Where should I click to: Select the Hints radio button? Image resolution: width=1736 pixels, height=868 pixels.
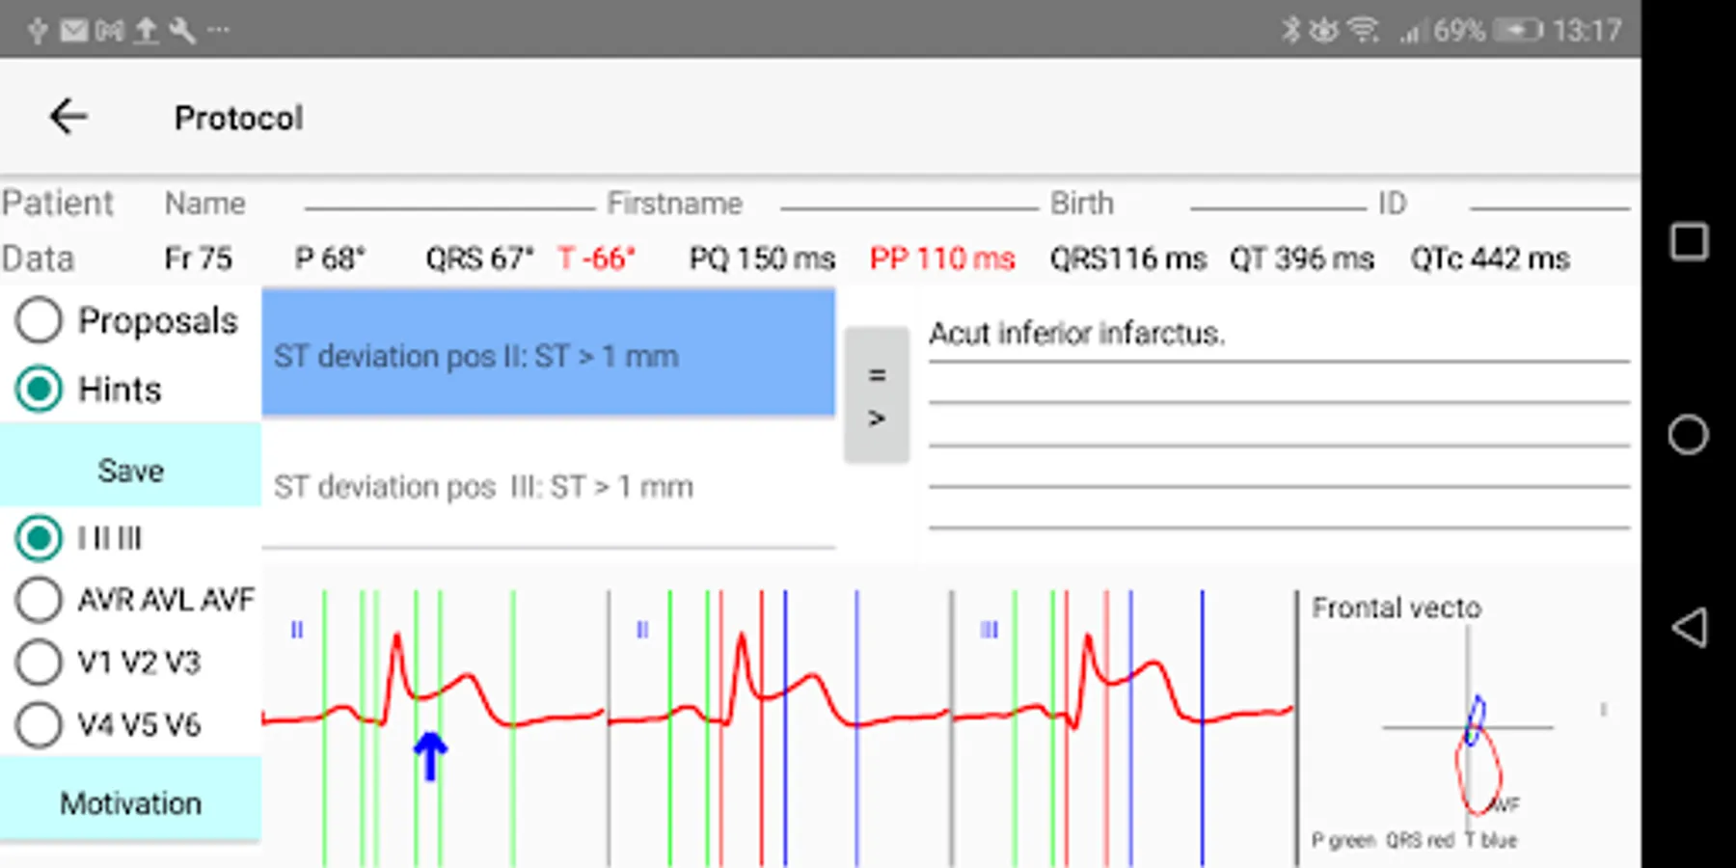[39, 389]
